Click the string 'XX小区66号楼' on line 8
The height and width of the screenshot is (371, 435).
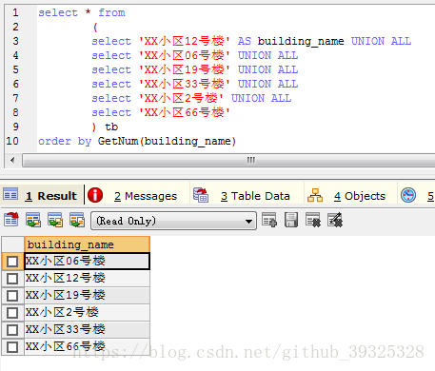tap(185, 112)
